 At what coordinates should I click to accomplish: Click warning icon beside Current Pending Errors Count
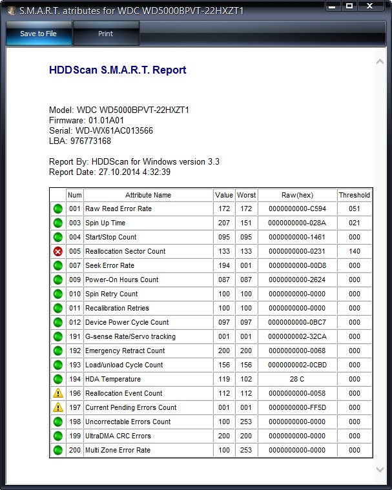[x=58, y=407]
